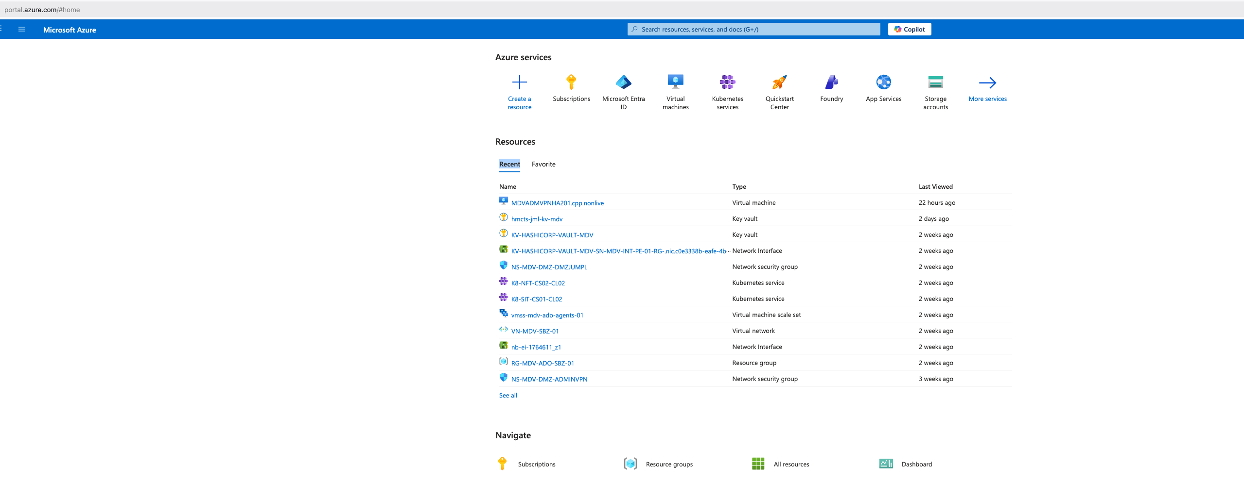This screenshot has height=498, width=1244.
Task: Open the Kubernetes services icon
Action: [727, 82]
